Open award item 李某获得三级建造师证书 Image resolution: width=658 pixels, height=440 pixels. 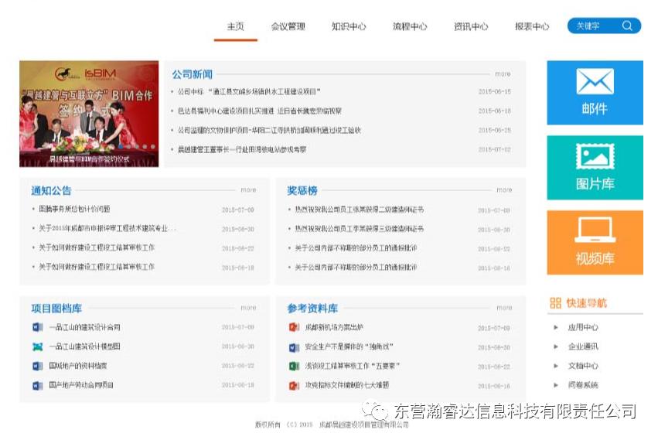360,228
